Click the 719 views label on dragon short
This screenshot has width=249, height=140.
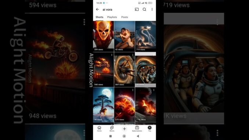pos(141,50)
